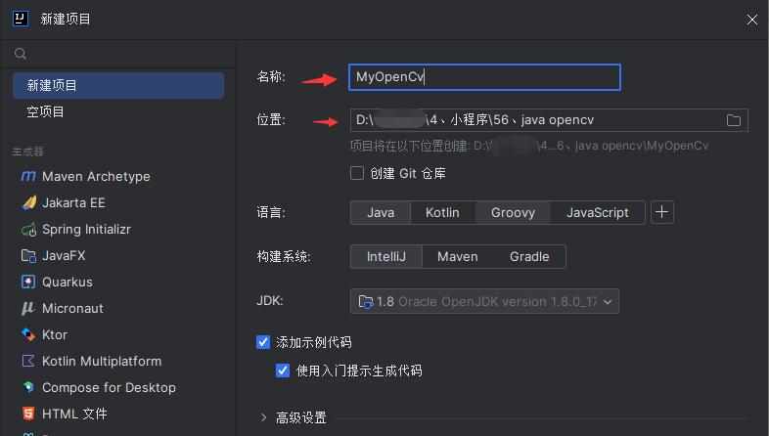Close the 新建项目 dialog
The image size is (769, 436).
[x=751, y=20]
